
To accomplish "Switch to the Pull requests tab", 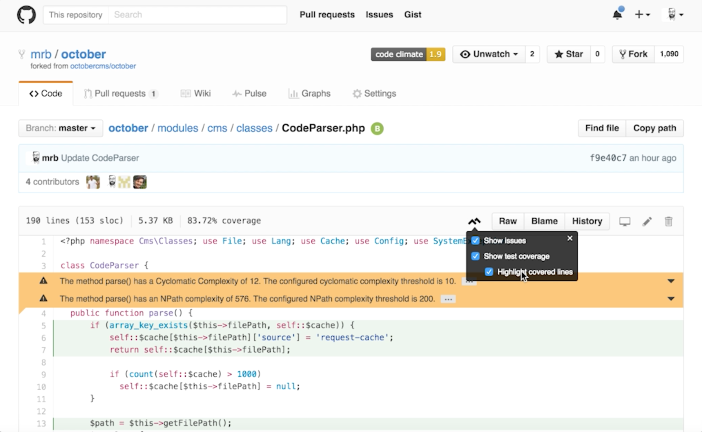I will click(x=120, y=94).
